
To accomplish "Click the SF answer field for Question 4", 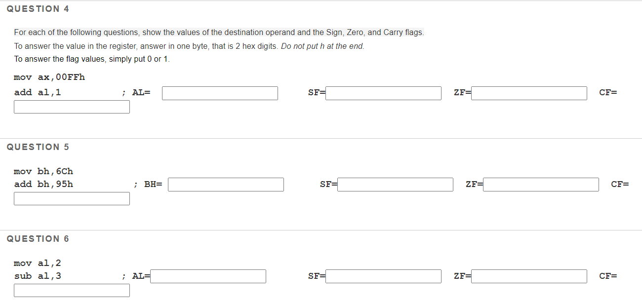I will point(384,93).
